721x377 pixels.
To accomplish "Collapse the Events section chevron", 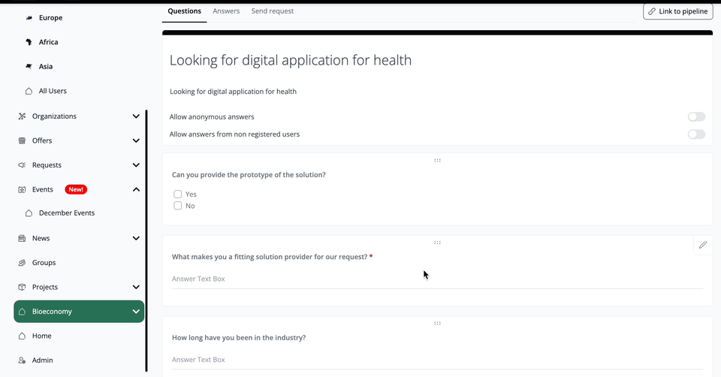I will tap(136, 189).
